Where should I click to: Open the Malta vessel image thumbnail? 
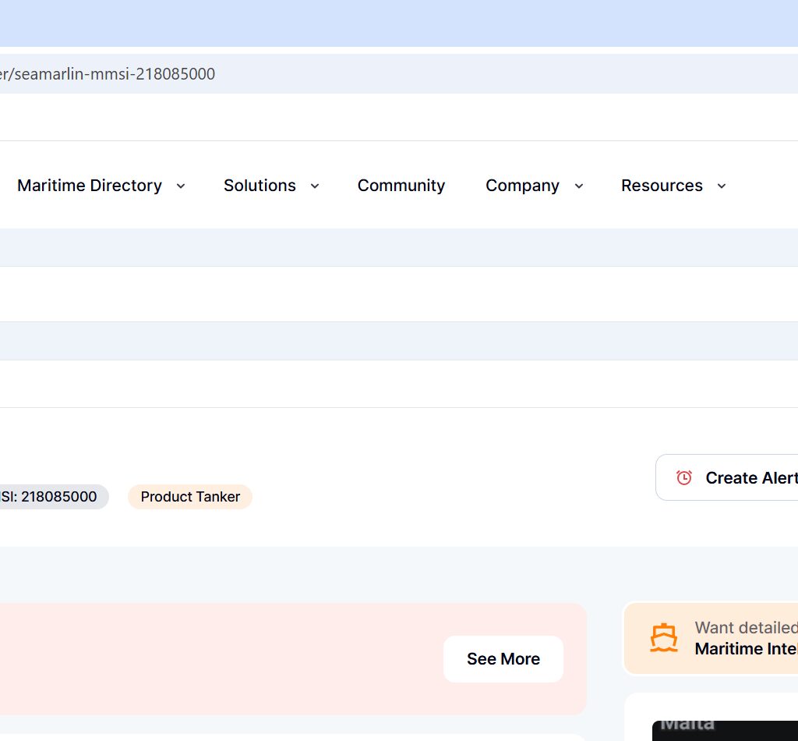point(725,731)
